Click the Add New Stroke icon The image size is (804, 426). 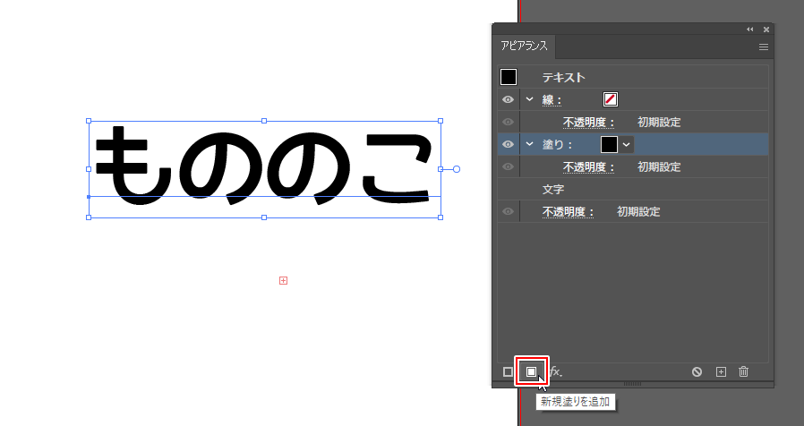coord(509,371)
